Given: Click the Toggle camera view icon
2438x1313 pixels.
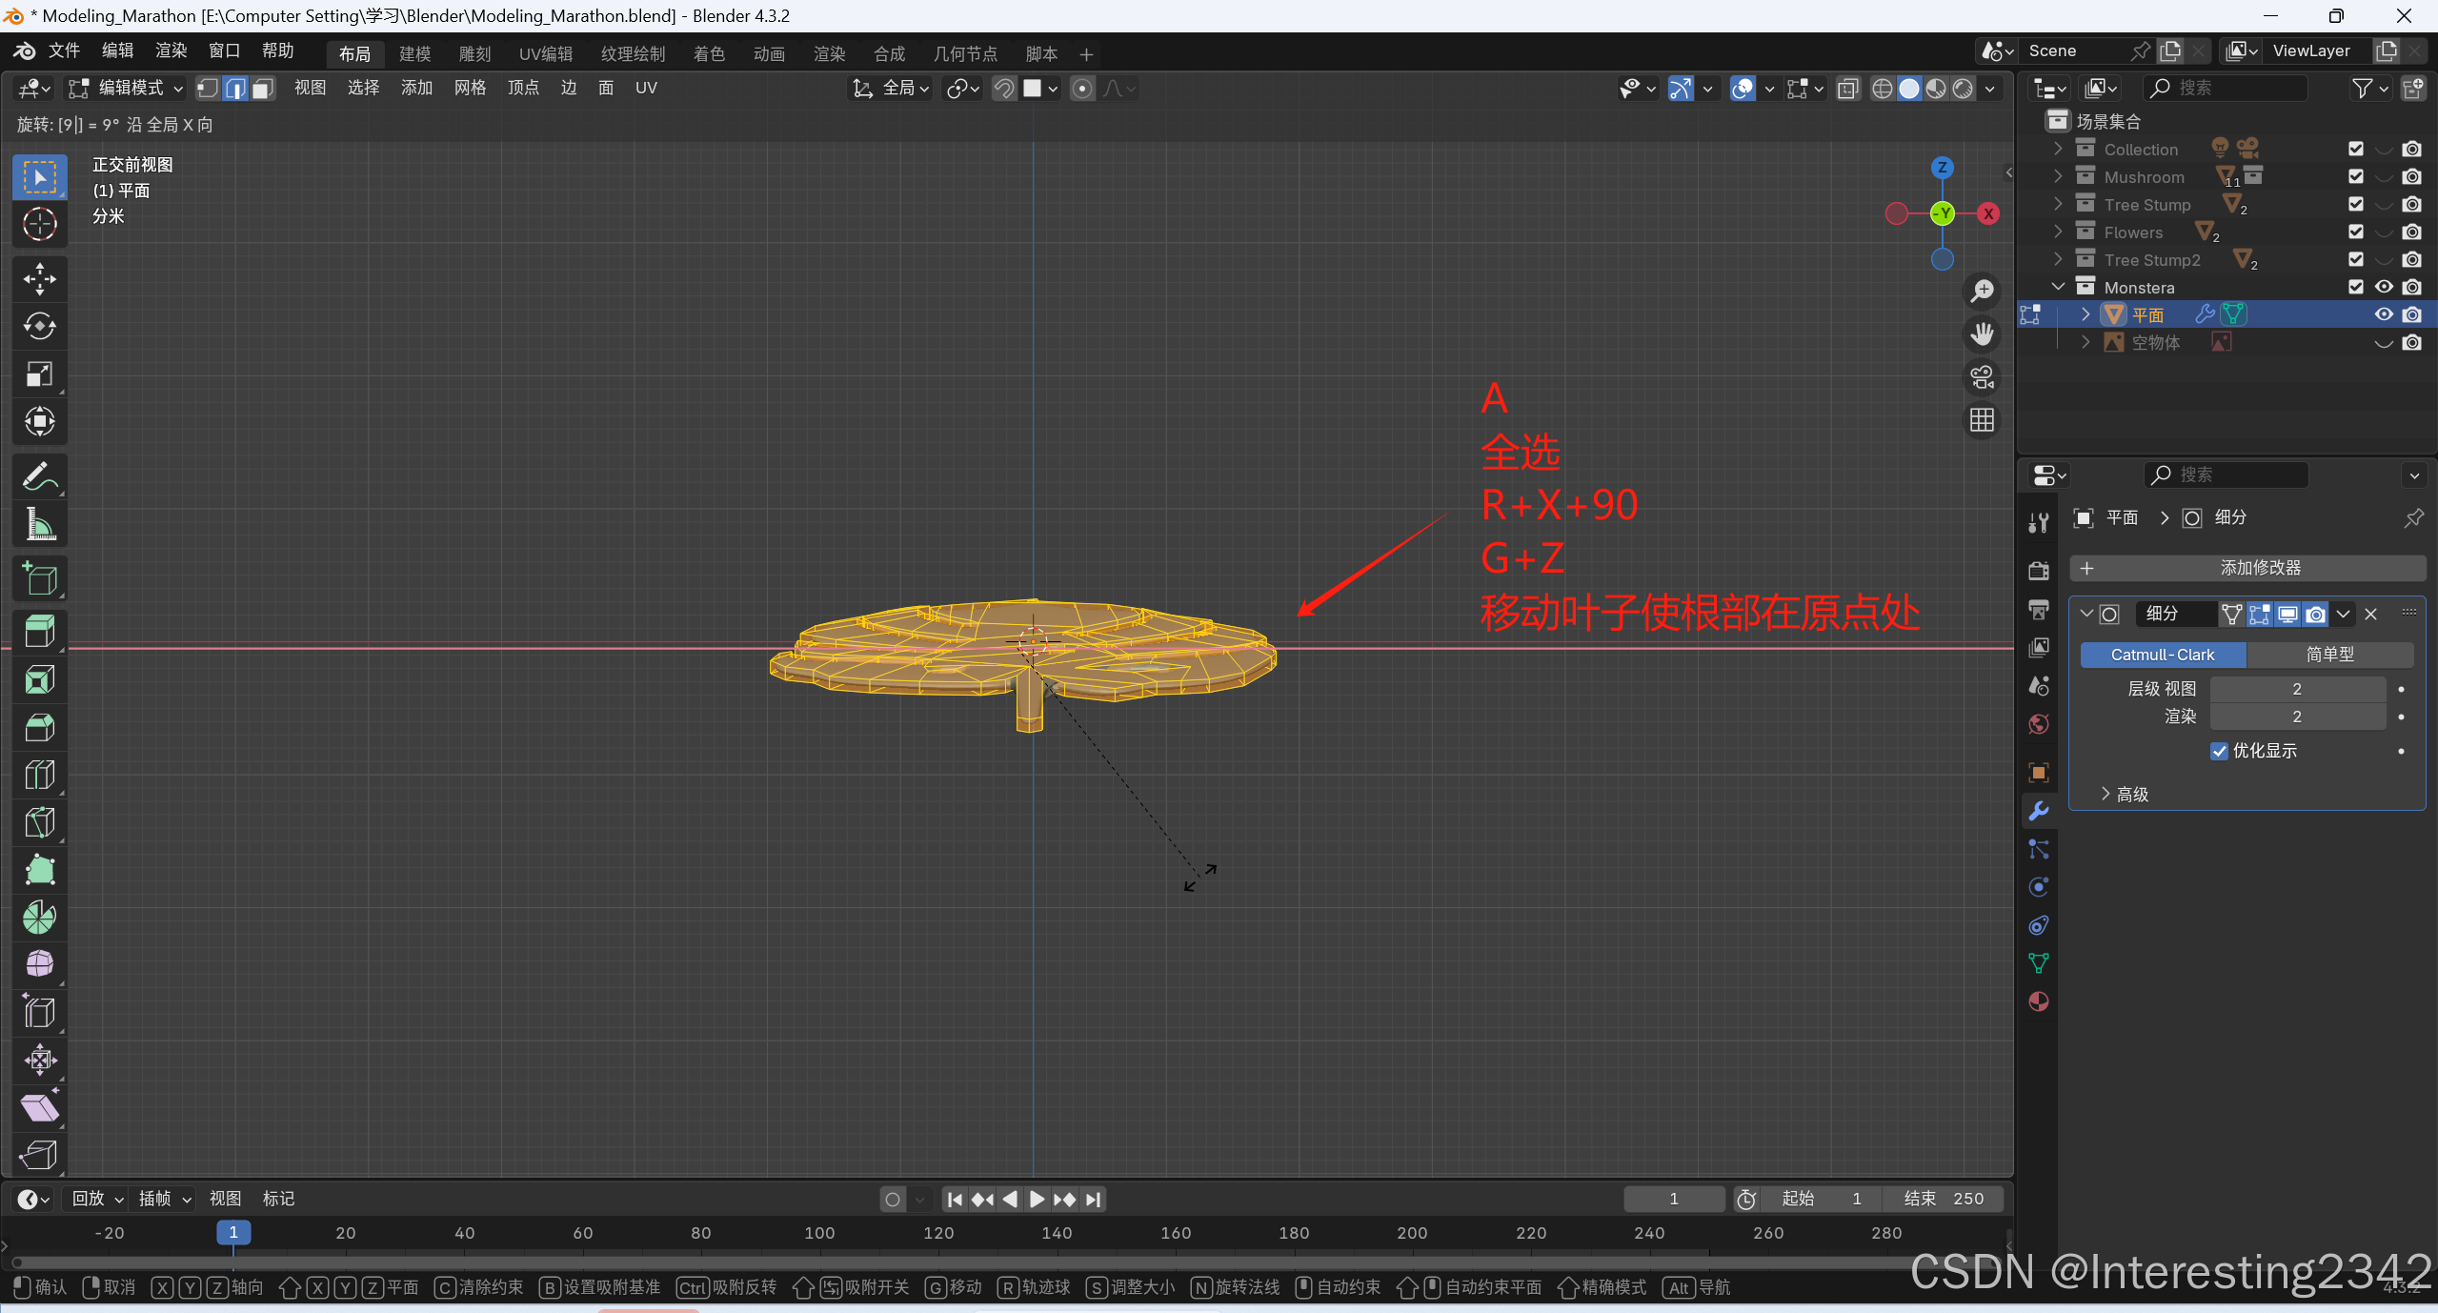Looking at the screenshot, I should [1982, 377].
